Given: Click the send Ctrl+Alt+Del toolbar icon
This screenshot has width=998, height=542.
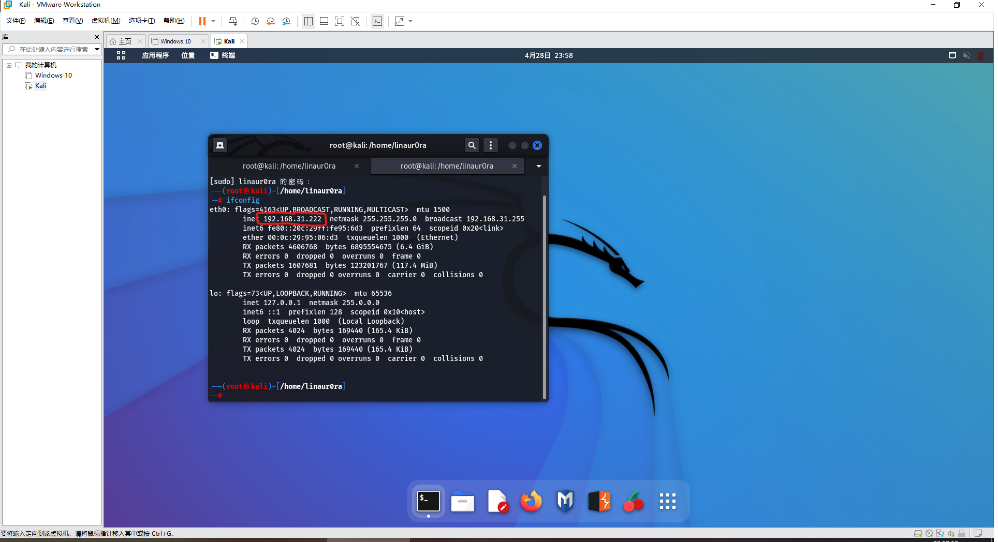Looking at the screenshot, I should pyautogui.click(x=233, y=21).
